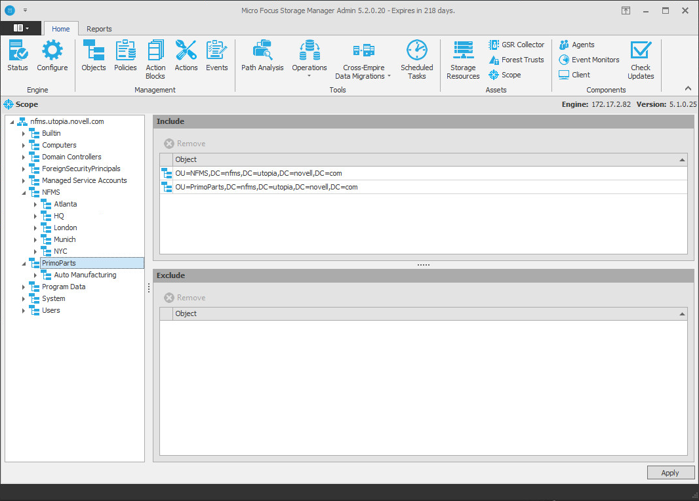The image size is (699, 501).
Task: Select the Users container
Action: coord(51,310)
